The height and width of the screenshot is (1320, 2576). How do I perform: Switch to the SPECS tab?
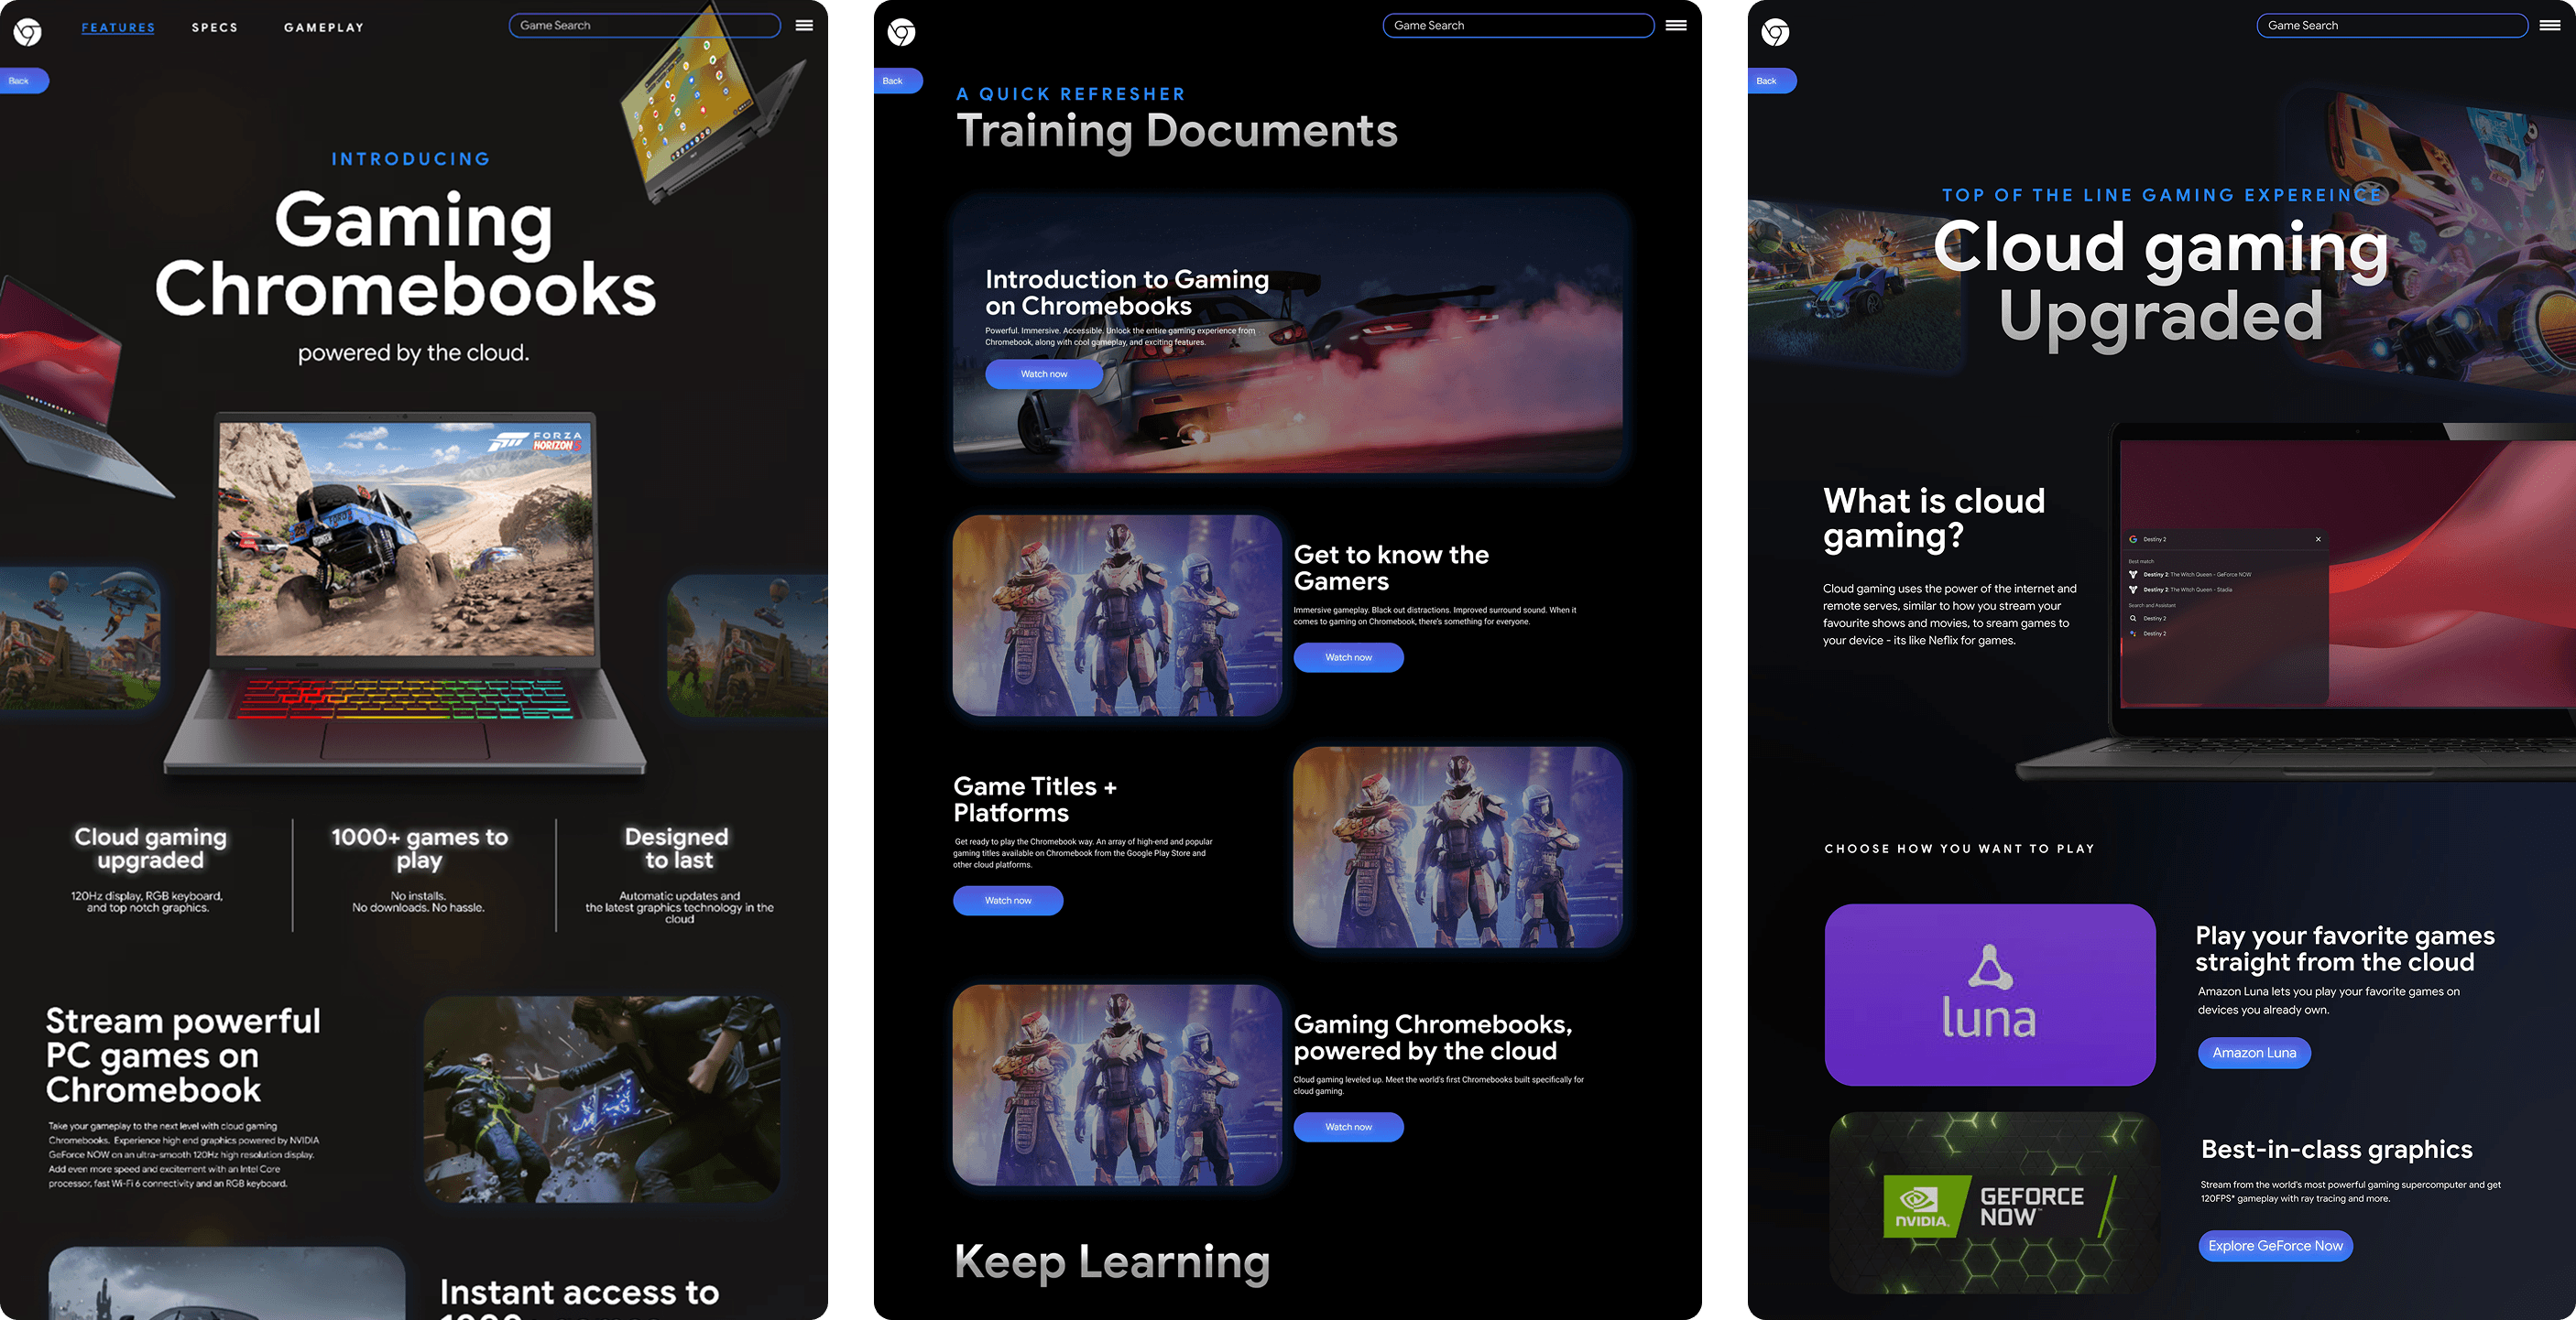click(215, 28)
